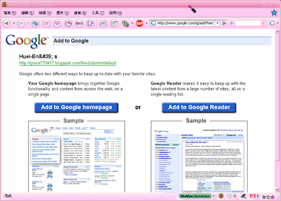Viewport: 281px width, 201px height.
Task: Click the 'Huei-En&#39; s' feed title
Action: 38,57
